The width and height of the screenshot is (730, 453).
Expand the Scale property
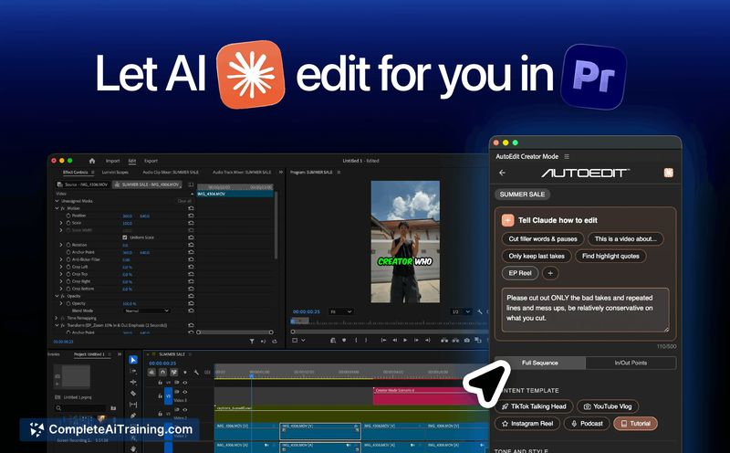(x=61, y=223)
